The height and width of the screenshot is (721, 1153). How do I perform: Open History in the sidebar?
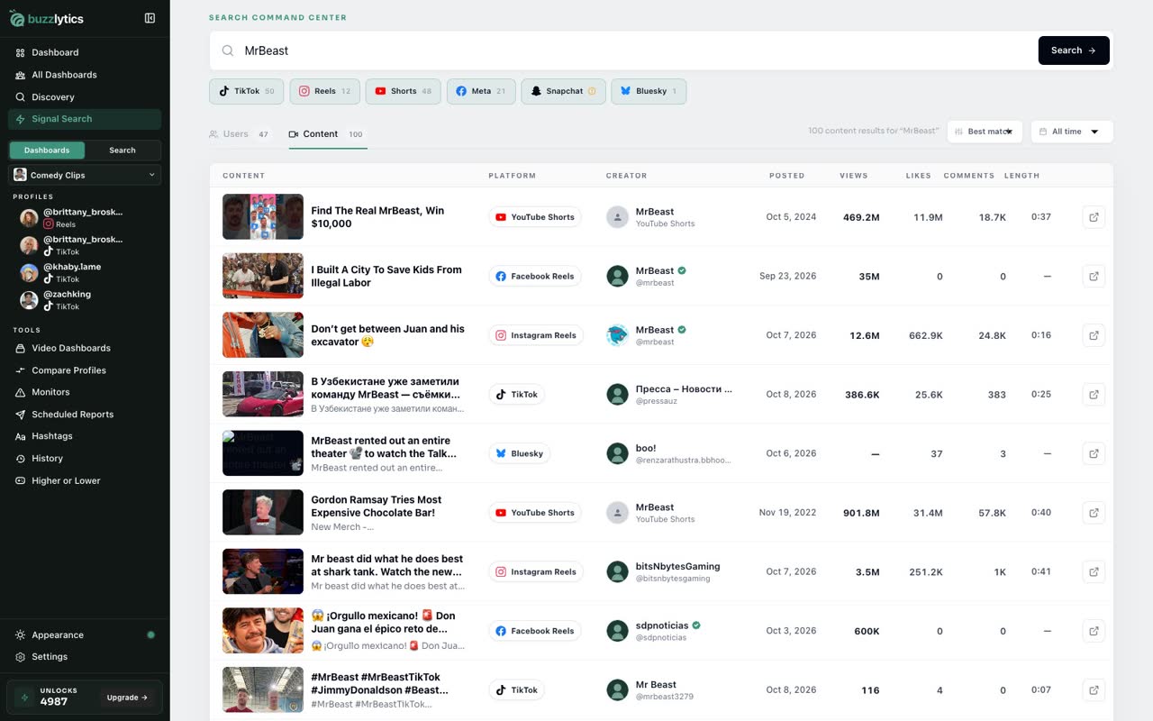(x=85, y=459)
